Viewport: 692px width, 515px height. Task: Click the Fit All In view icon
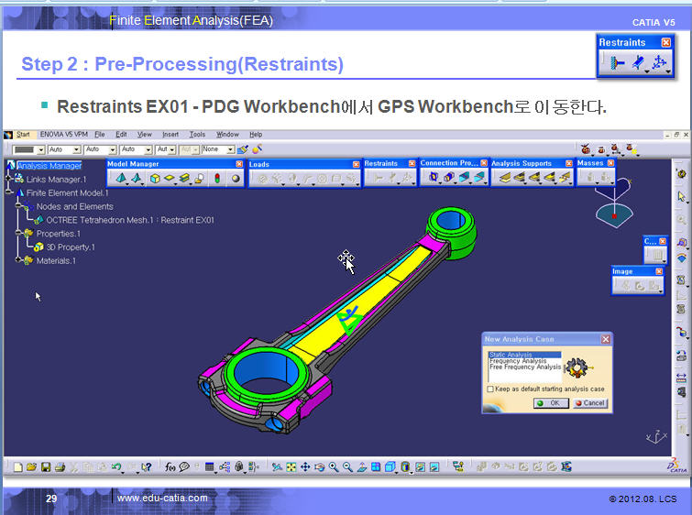[291, 467]
